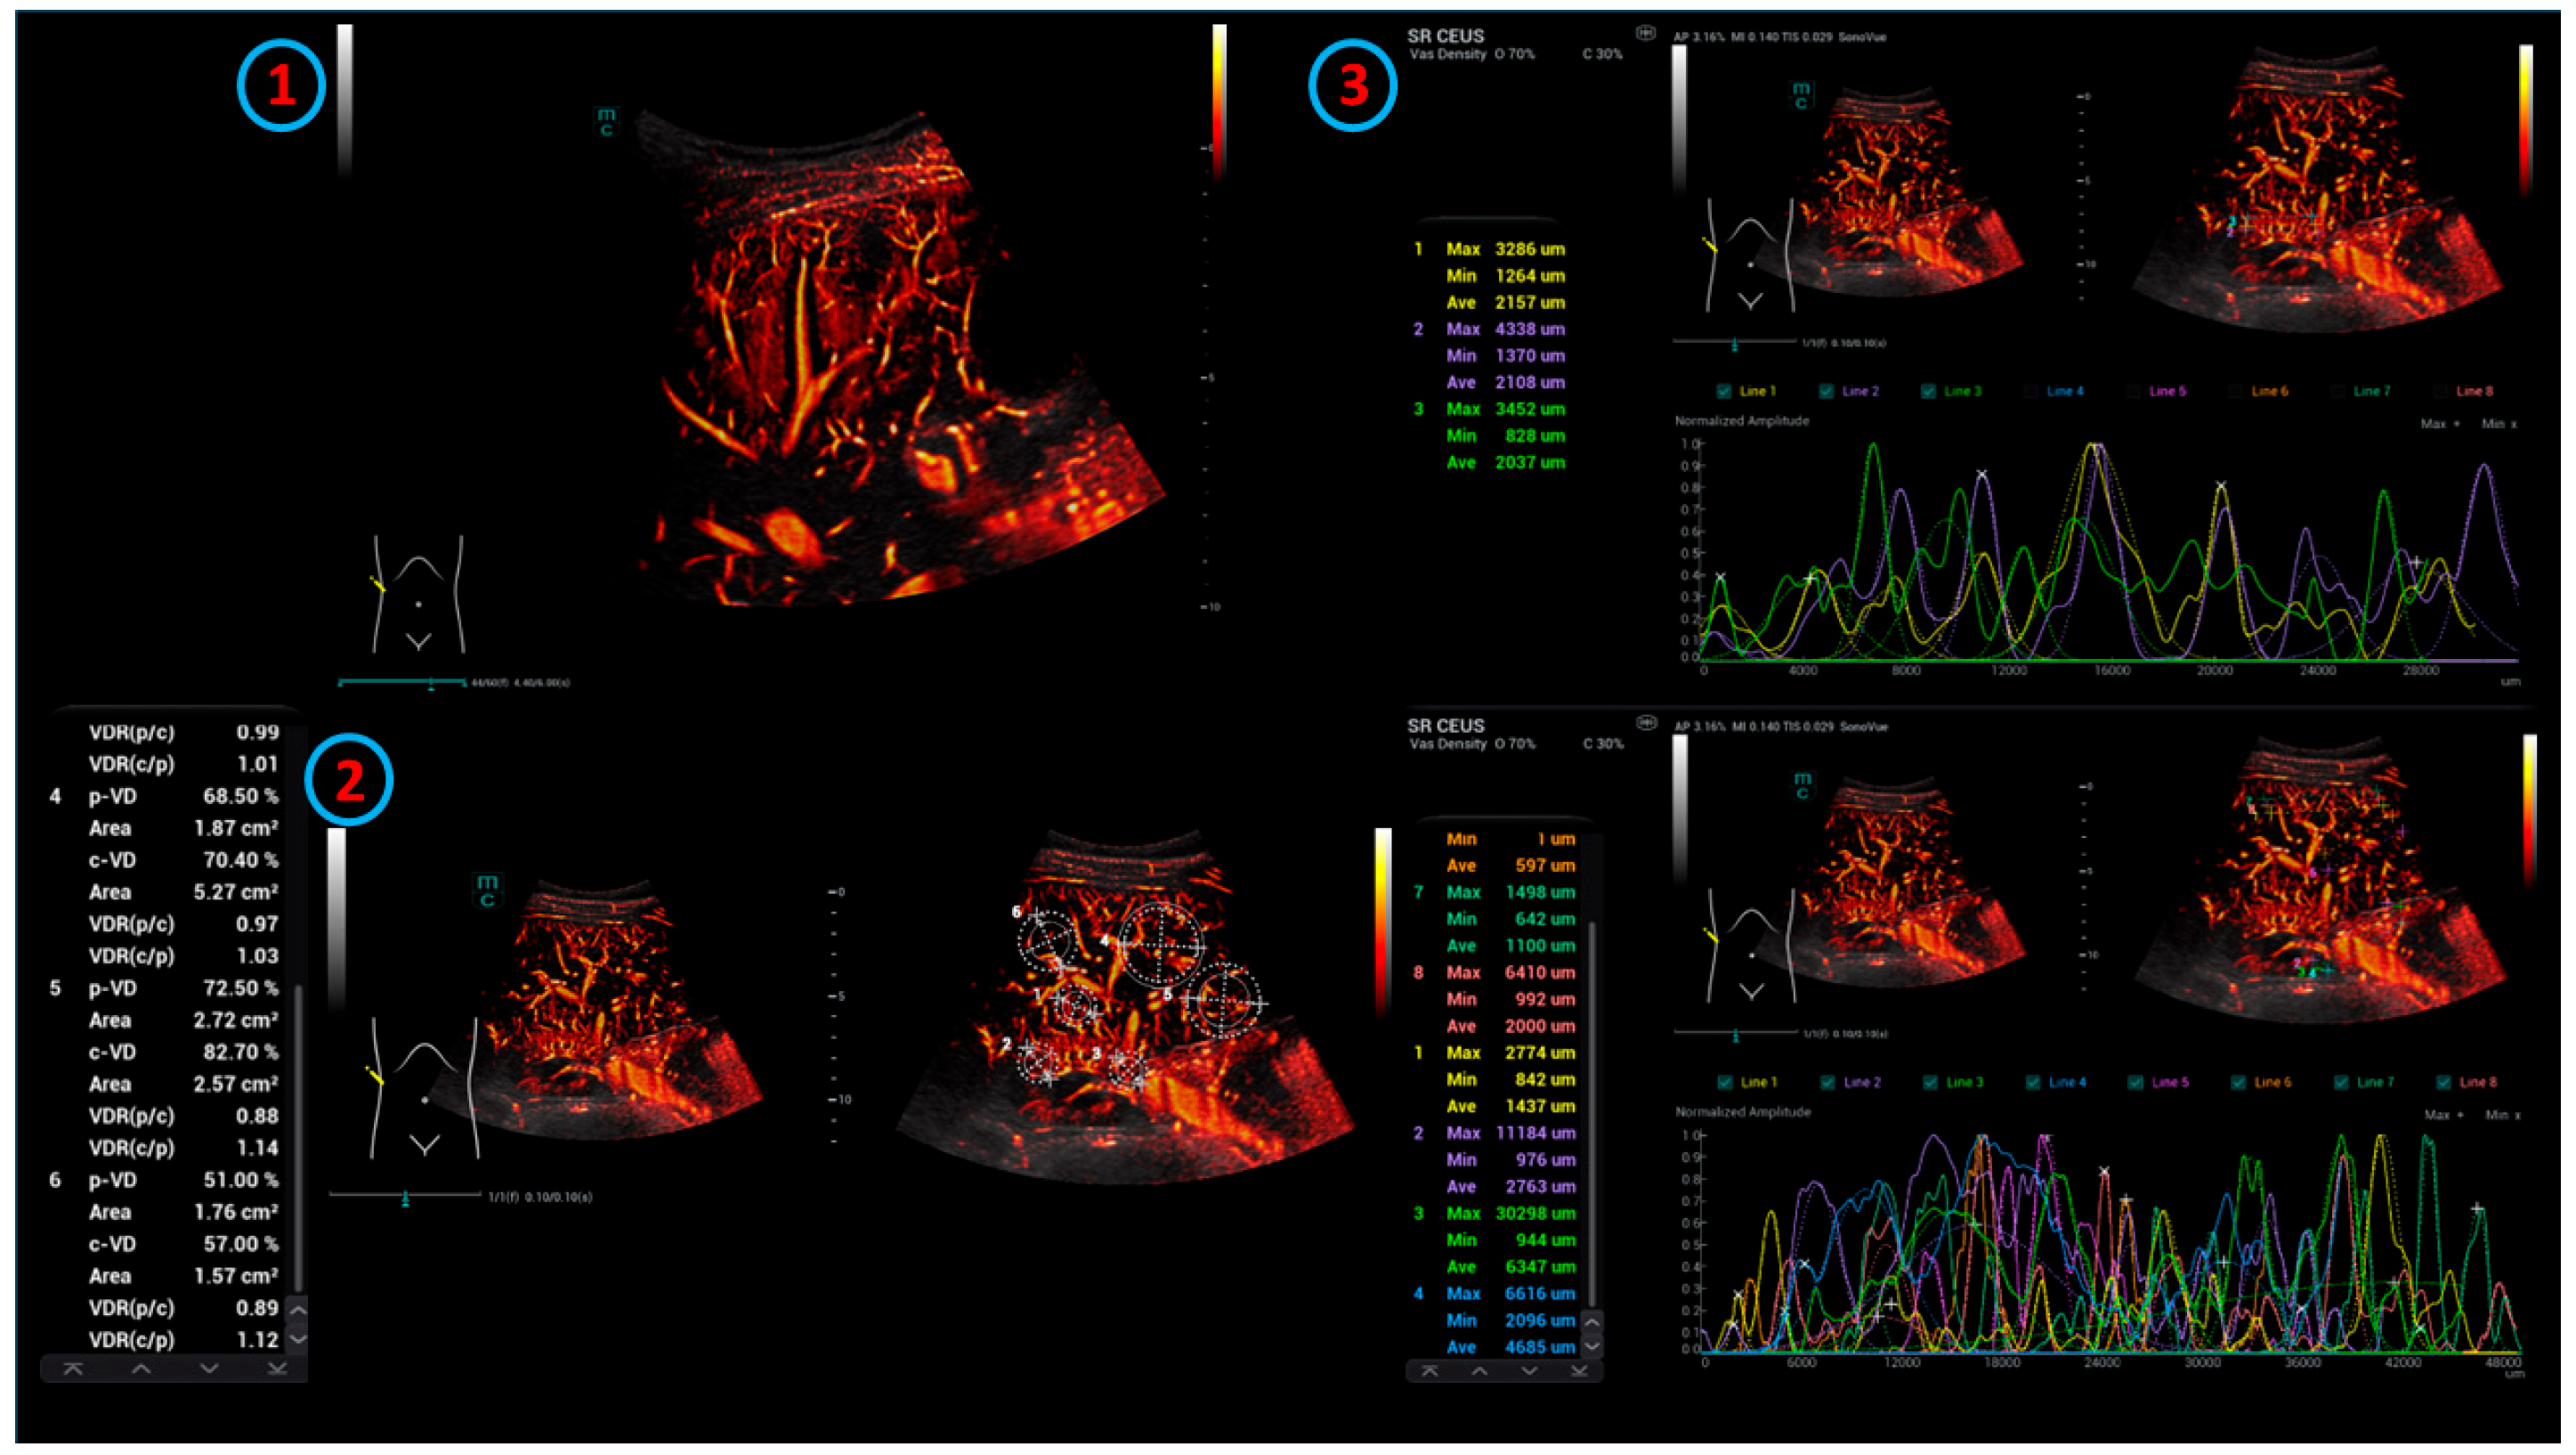Screen dimensions: 2576x1455
Task: Click the abdomen body marker in panel 1
Action: [418, 595]
